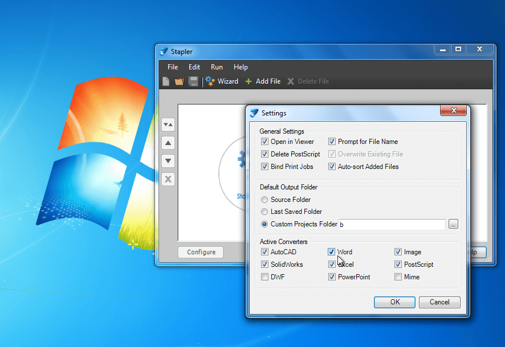Open the Run menu
Viewport: 505px width, 347px height.
click(217, 67)
